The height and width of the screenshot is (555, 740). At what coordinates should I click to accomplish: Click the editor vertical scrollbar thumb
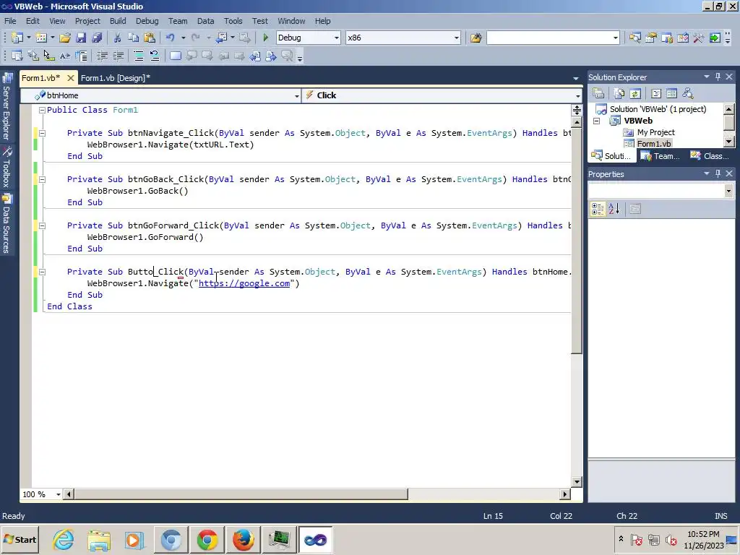tap(577, 241)
